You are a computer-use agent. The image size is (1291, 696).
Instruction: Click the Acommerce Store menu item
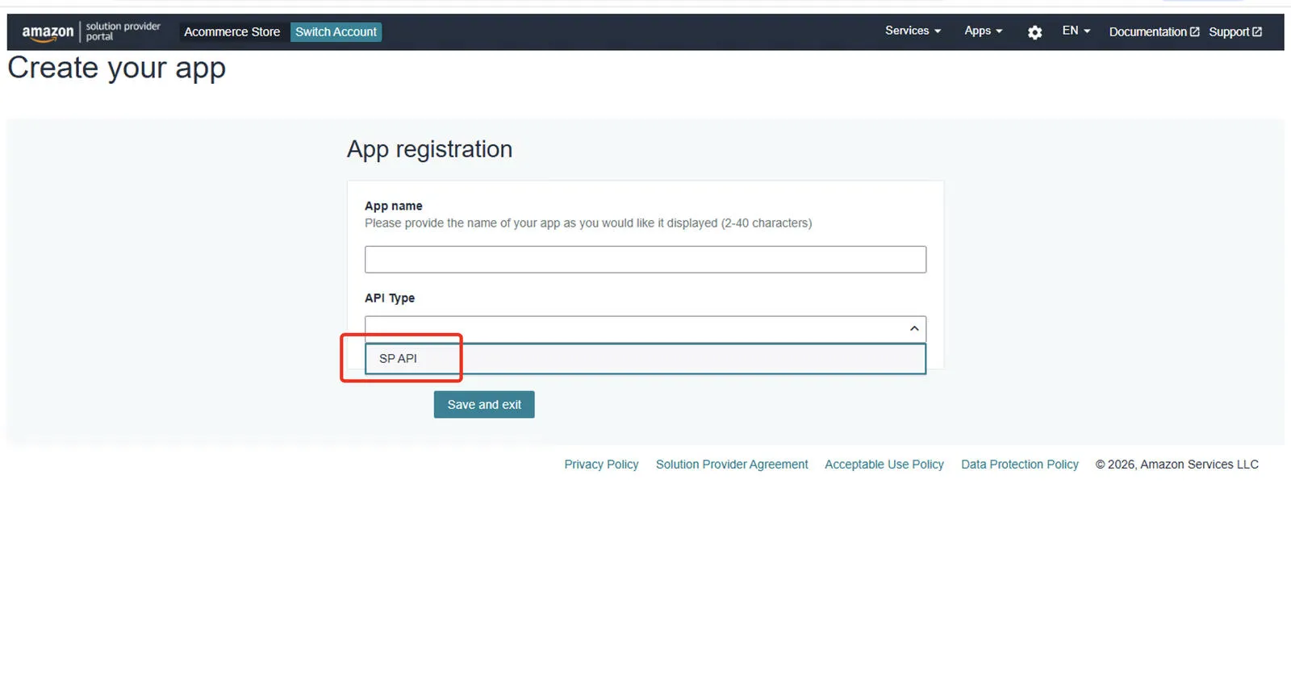pos(232,31)
